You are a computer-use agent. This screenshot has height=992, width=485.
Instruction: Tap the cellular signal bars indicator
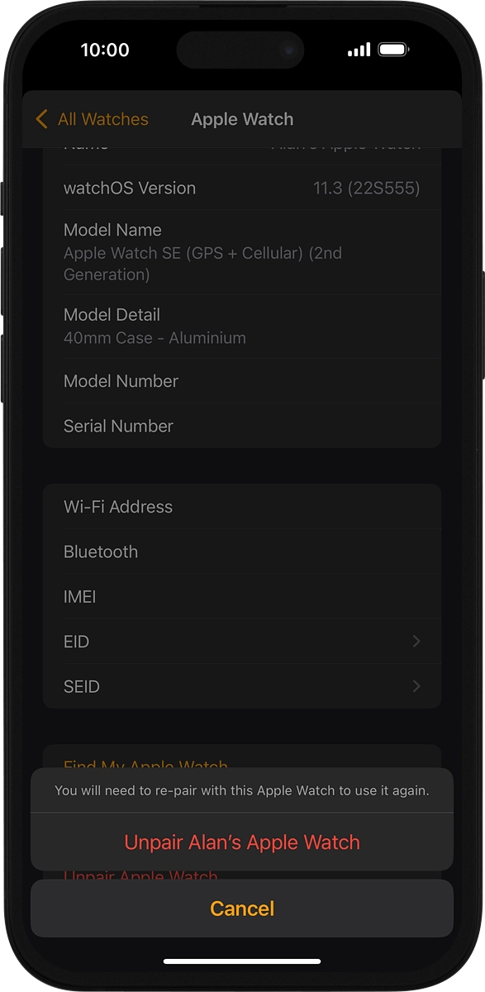[358, 50]
